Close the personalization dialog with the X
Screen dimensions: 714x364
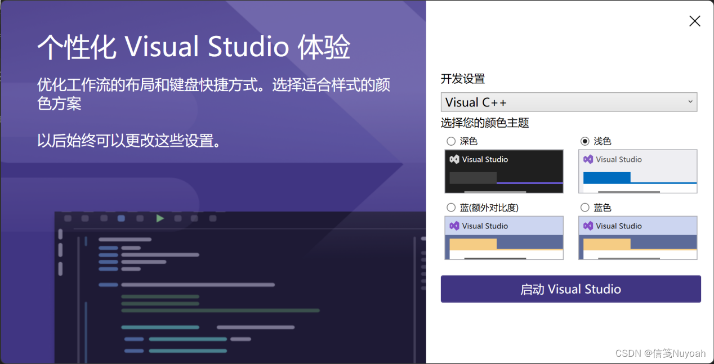(x=695, y=21)
